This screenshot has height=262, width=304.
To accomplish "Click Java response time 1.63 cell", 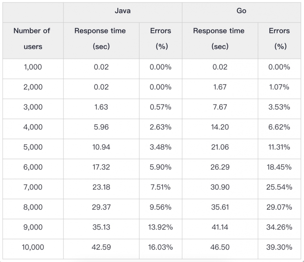I will point(101,107).
